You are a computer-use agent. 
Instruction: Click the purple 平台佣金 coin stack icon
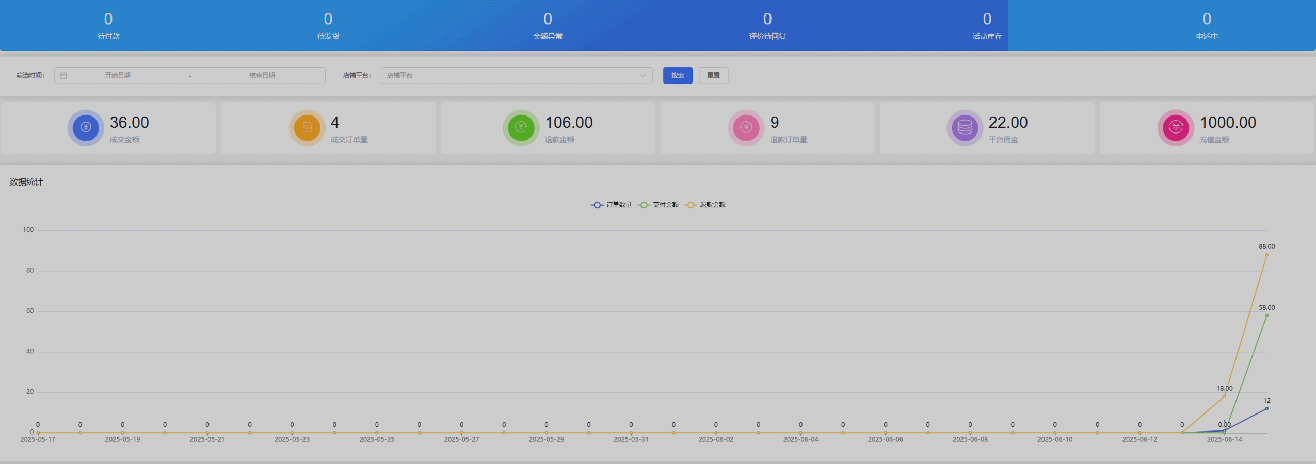click(x=965, y=127)
